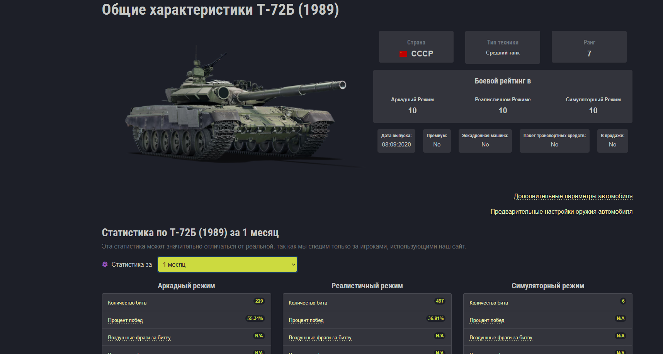
Task: Click the Количество битв label under Реалистичный режим
Action: [x=308, y=303]
